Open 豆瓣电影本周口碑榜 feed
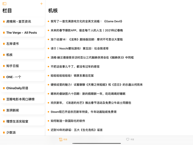 23,99
